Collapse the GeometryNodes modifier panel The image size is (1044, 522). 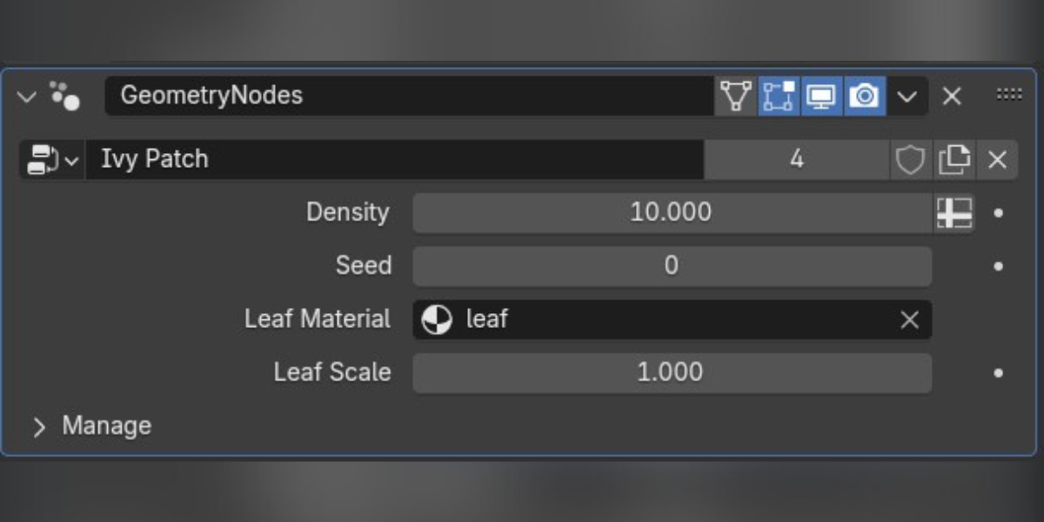[27, 96]
